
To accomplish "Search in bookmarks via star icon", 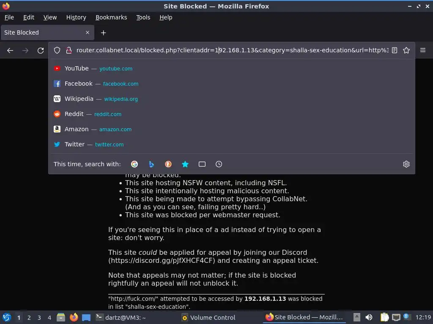I will (x=185, y=164).
